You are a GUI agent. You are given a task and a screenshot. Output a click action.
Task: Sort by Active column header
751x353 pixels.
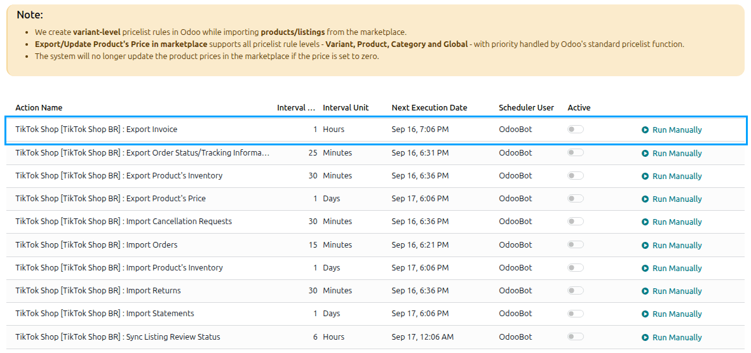coord(579,108)
